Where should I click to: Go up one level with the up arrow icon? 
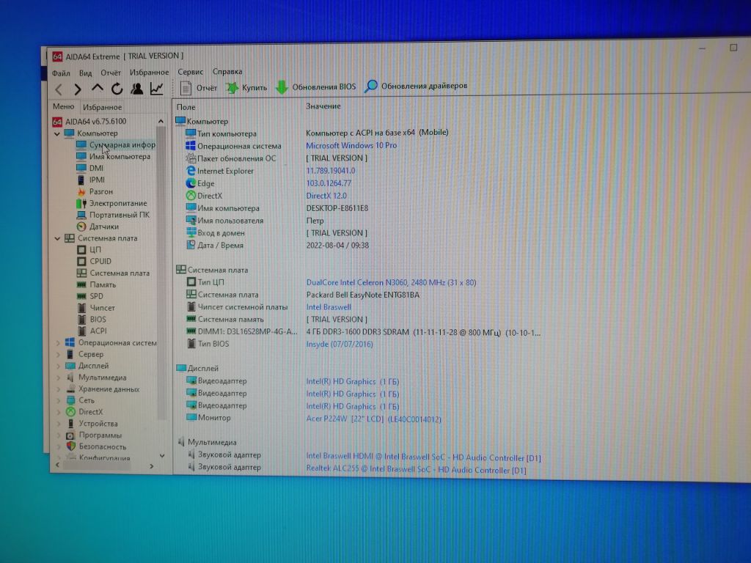coord(98,89)
